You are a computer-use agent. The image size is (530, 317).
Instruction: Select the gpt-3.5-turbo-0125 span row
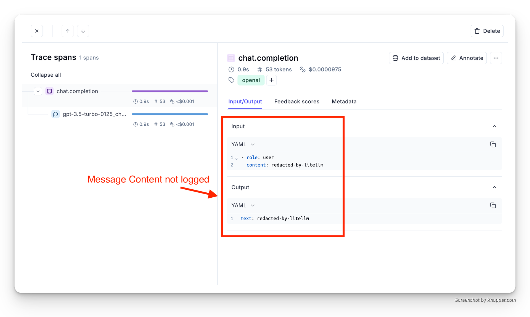94,114
